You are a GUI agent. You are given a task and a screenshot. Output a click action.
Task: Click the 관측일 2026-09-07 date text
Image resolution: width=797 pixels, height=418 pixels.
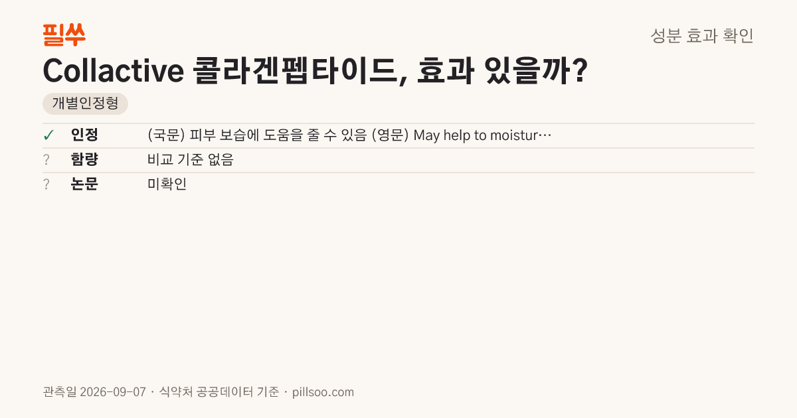tap(94, 392)
